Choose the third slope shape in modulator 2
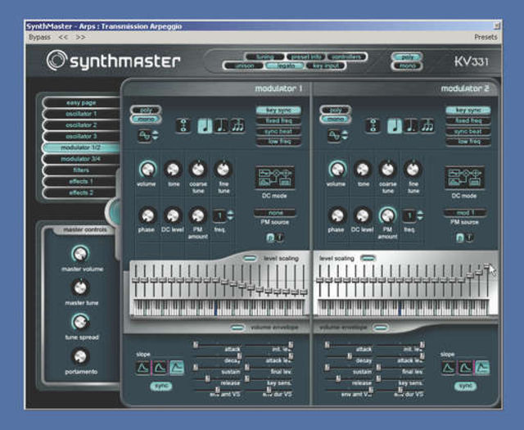Image resolution: width=524 pixels, height=430 pixels. pyautogui.click(x=482, y=368)
